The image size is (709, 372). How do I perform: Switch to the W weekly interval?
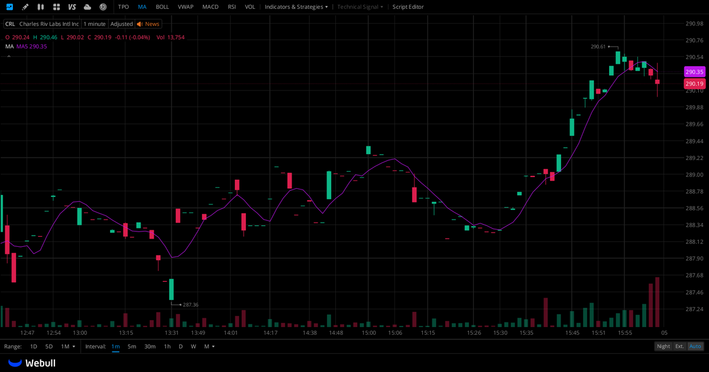[193, 346]
